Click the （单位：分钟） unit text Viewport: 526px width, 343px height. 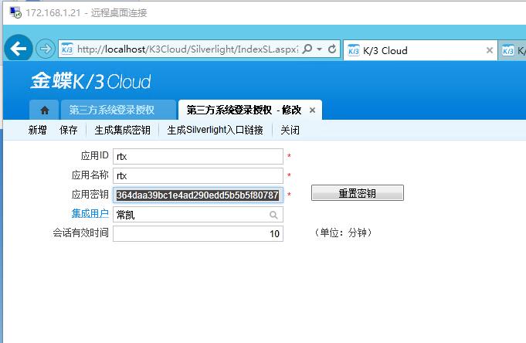(x=343, y=233)
